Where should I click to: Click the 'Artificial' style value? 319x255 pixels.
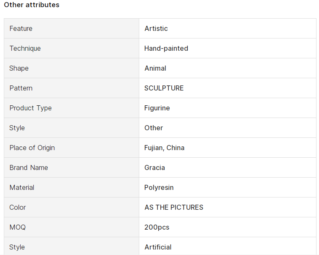pyautogui.click(x=158, y=247)
